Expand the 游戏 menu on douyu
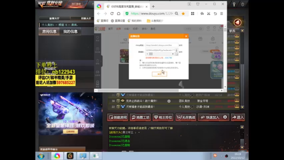 pyautogui.click(x=144, y=29)
